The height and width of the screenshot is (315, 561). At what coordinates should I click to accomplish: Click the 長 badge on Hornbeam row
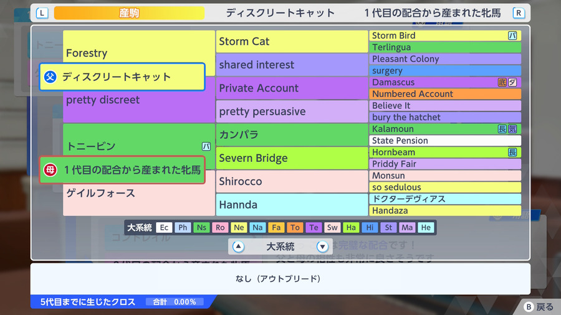tap(512, 152)
